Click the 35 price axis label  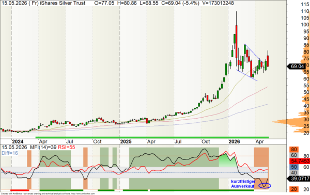pyautogui.click(x=306, y=112)
